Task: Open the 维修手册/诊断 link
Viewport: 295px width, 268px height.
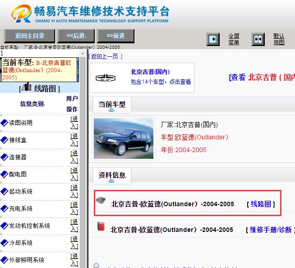Action: click(271, 230)
